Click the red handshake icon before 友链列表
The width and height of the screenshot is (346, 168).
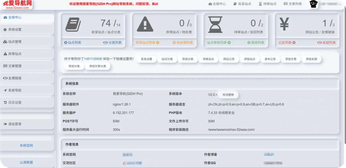click(x=320, y=43)
